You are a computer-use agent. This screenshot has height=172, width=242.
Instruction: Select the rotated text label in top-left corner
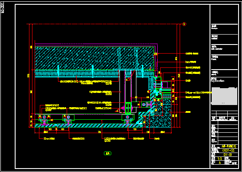coord(3,7)
